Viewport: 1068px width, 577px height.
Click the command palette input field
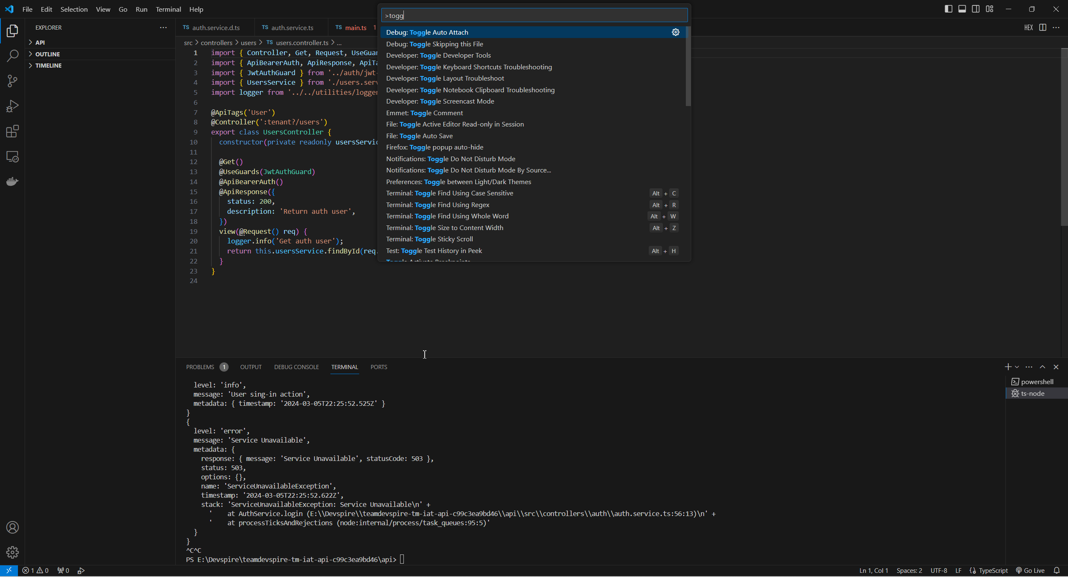click(x=534, y=15)
